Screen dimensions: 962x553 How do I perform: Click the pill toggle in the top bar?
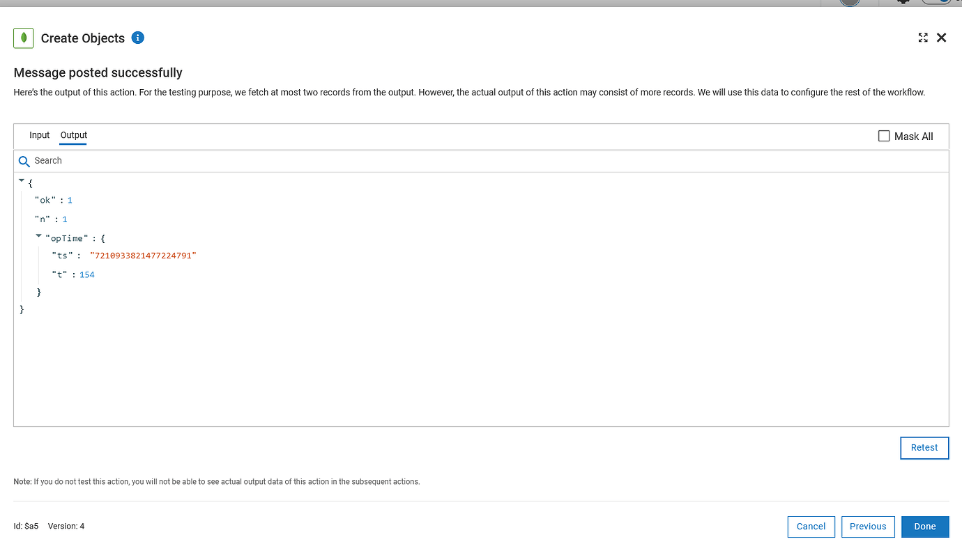click(x=936, y=2)
